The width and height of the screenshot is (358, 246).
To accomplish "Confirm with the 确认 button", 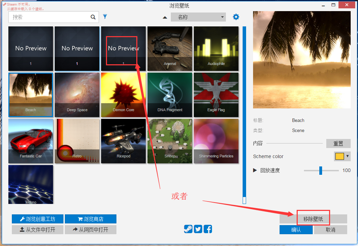I will click(296, 230).
